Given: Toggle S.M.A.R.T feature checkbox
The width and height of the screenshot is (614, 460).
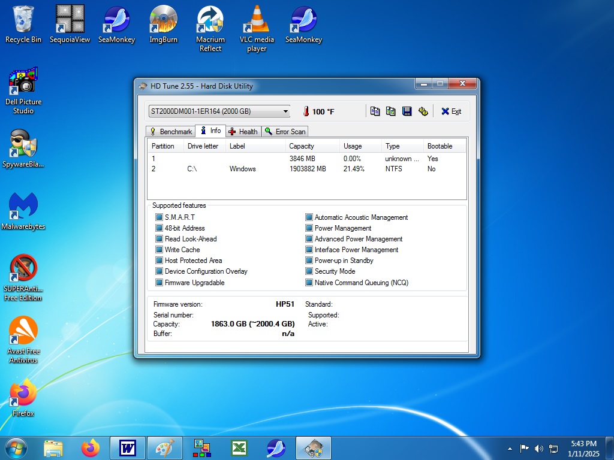Looking at the screenshot, I should tap(159, 217).
